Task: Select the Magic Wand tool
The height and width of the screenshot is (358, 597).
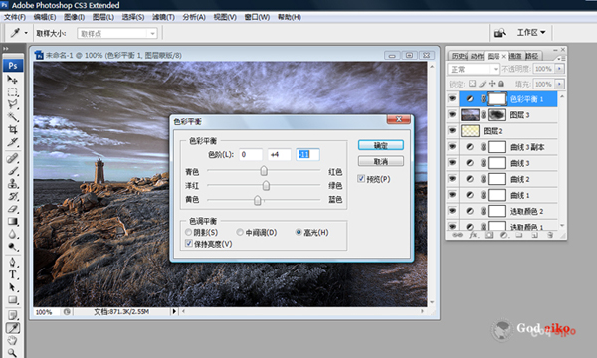Action: (12, 117)
